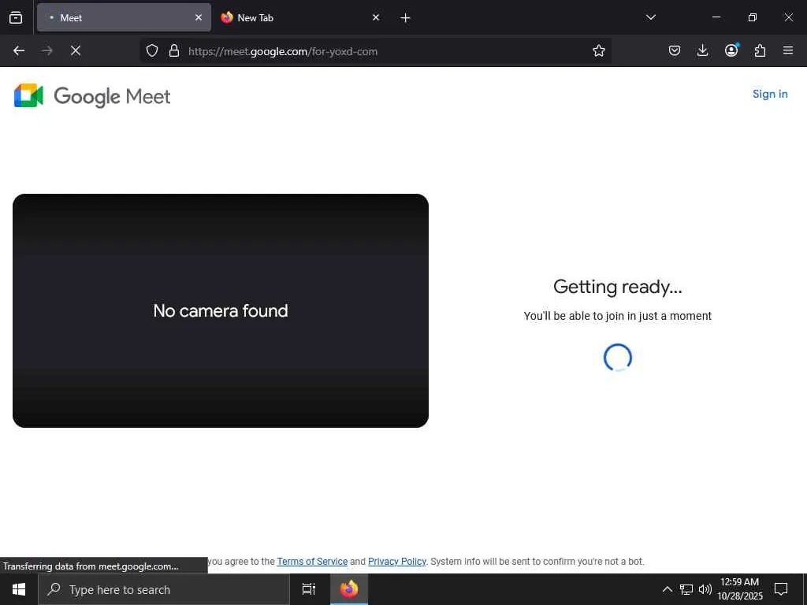The image size is (807, 605).
Task: Click the You'll be able to join text
Action: [618, 316]
